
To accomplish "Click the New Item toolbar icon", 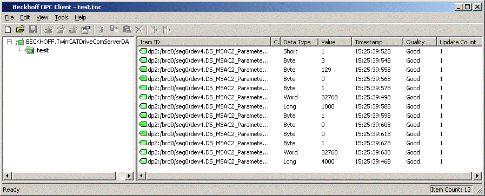I will tap(74, 30).
